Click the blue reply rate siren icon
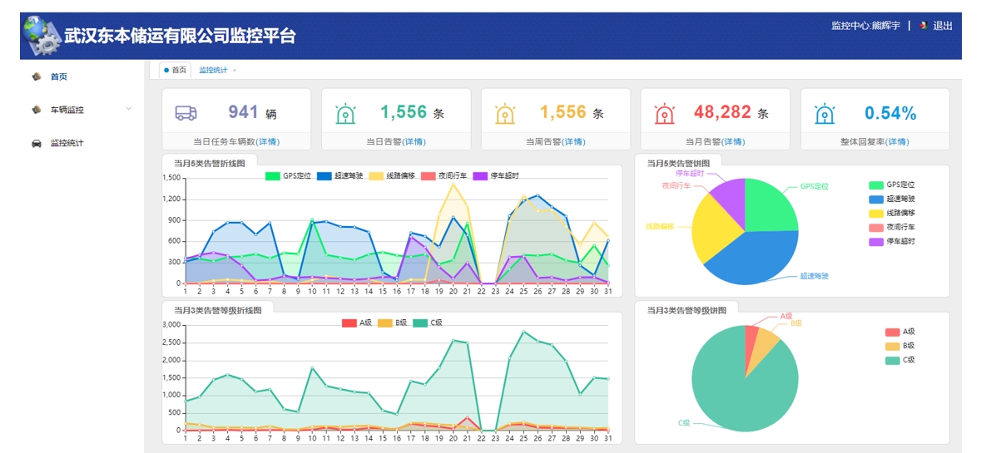The height and width of the screenshot is (453, 986). click(825, 113)
